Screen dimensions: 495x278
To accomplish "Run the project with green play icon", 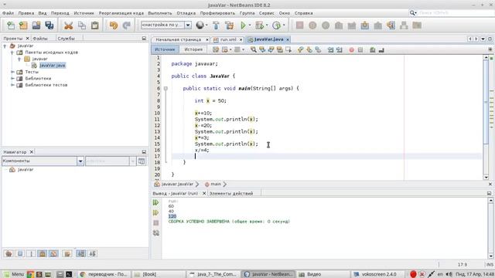I will (x=243, y=25).
